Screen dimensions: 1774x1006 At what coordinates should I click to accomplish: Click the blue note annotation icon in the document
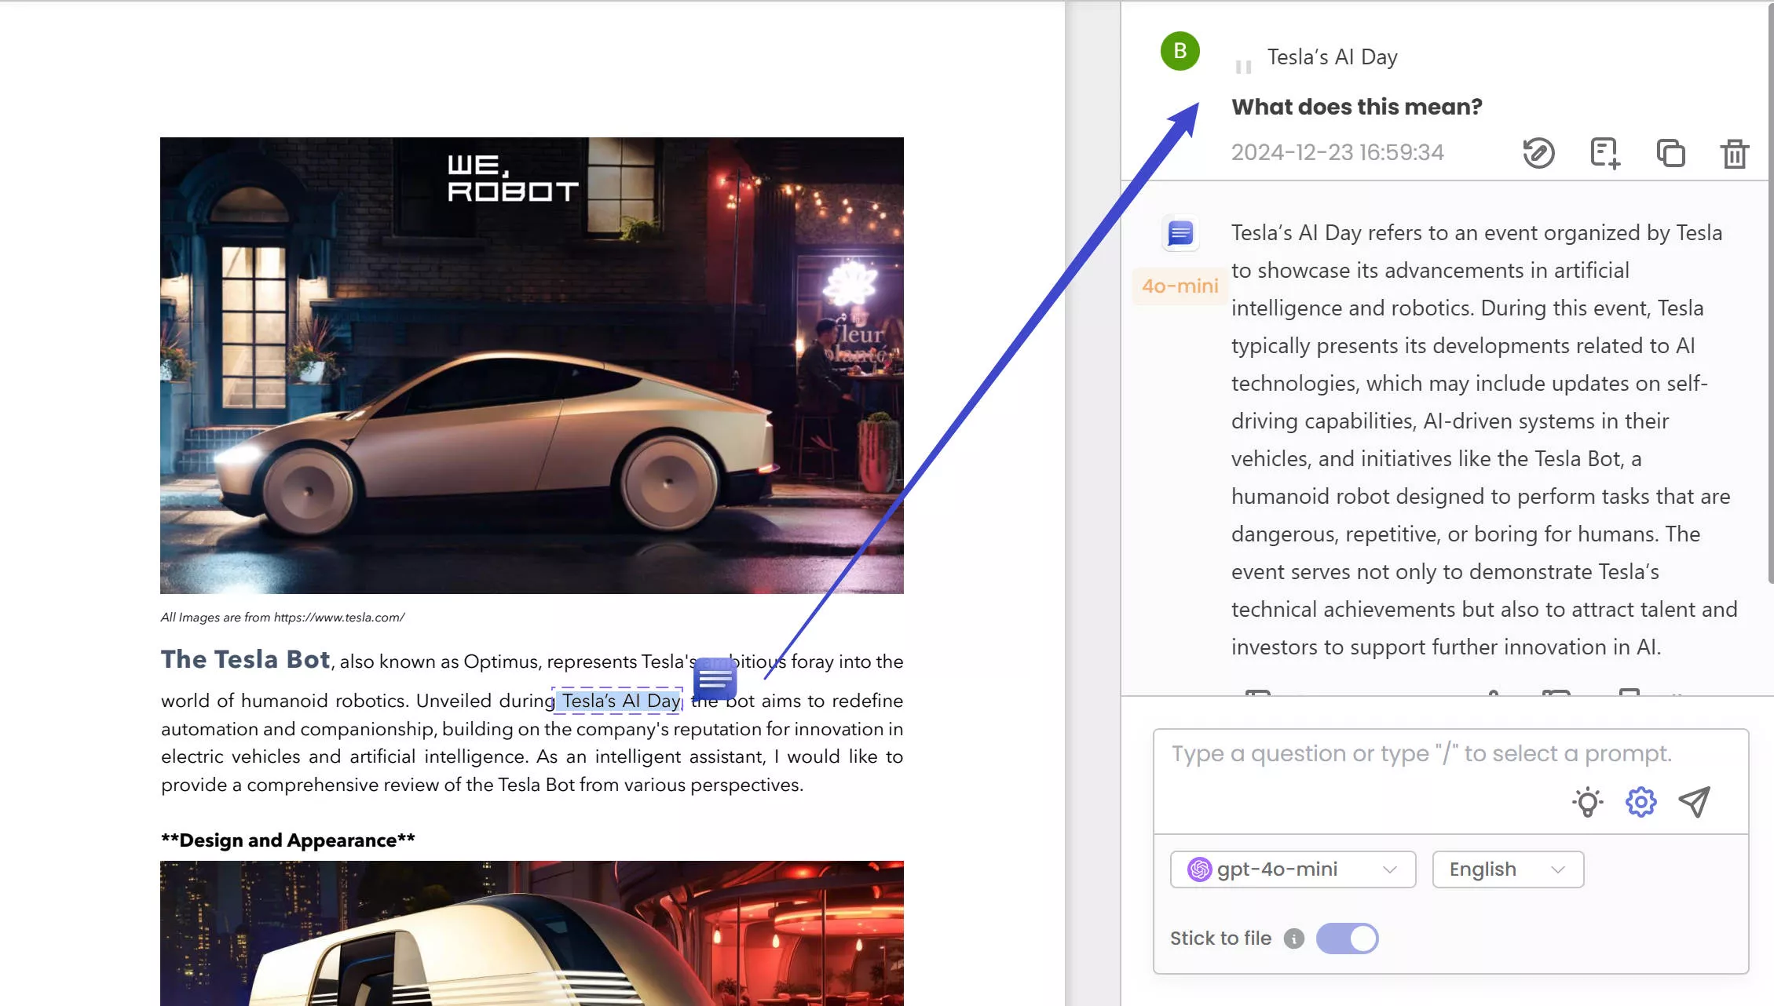(x=715, y=680)
